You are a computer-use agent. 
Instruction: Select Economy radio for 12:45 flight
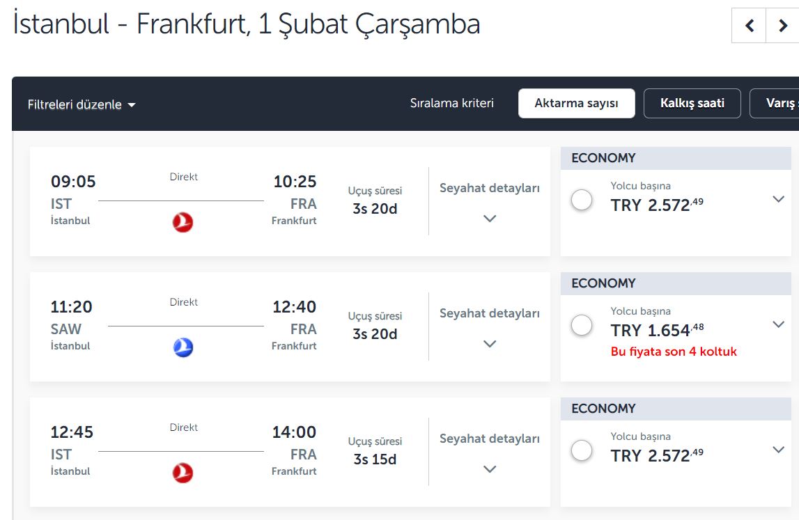coord(582,450)
